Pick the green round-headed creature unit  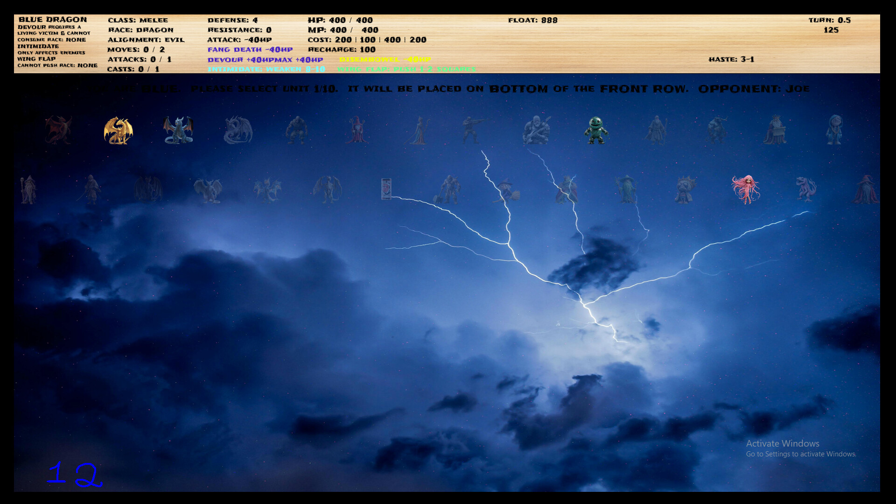[596, 130]
